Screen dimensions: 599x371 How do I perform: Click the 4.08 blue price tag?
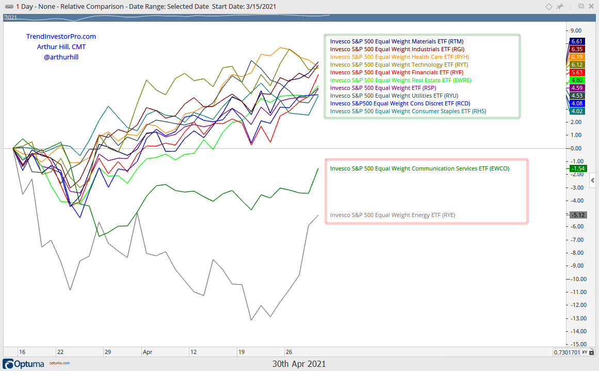pos(577,103)
